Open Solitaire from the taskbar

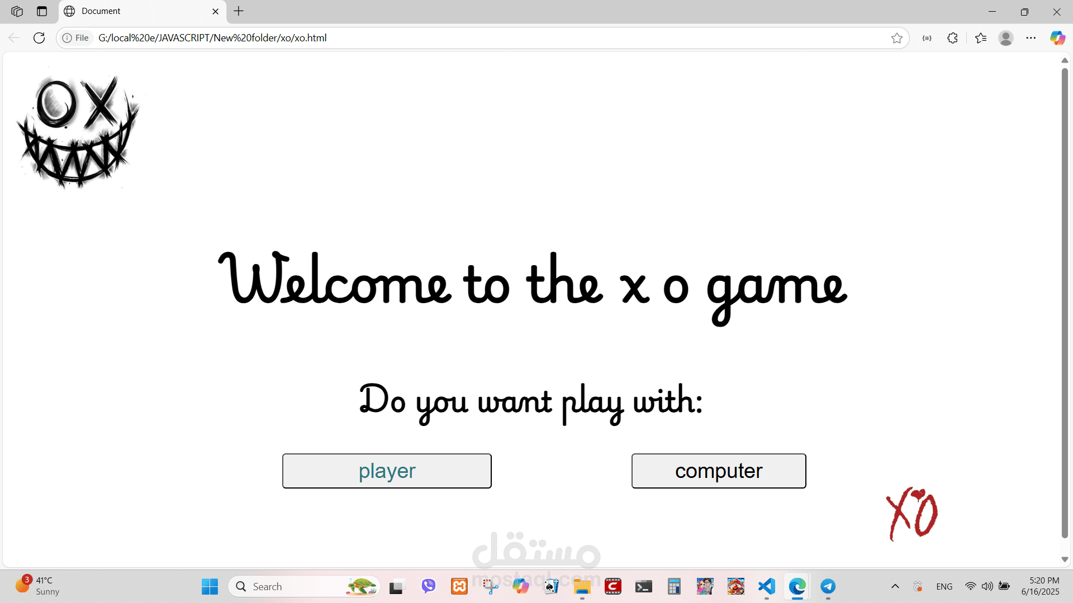552,586
